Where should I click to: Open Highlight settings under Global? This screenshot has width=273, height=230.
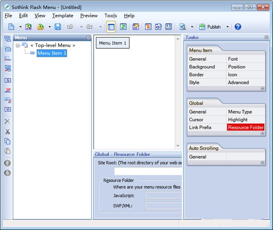[x=238, y=120]
